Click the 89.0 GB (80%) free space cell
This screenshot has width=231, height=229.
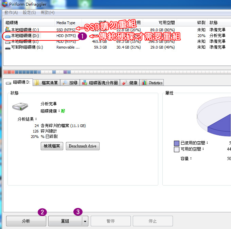pyautogui.click(x=162, y=30)
